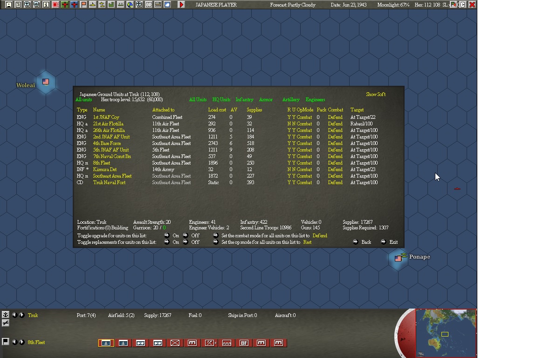This screenshot has width=537, height=358.
Task: Go to next unit after 8th Fleet
Action: 21,342
